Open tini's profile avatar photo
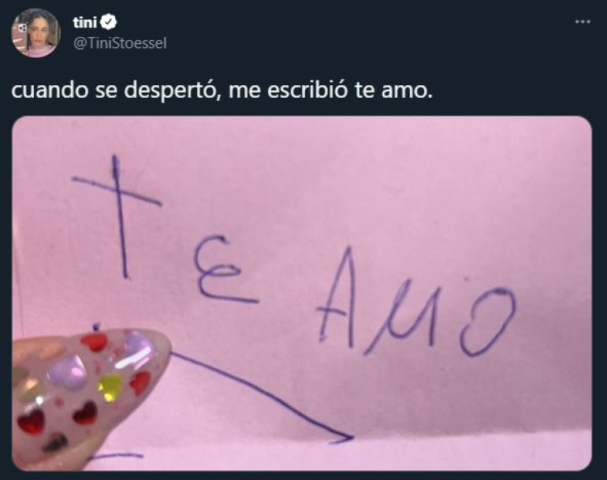 pos(35,32)
